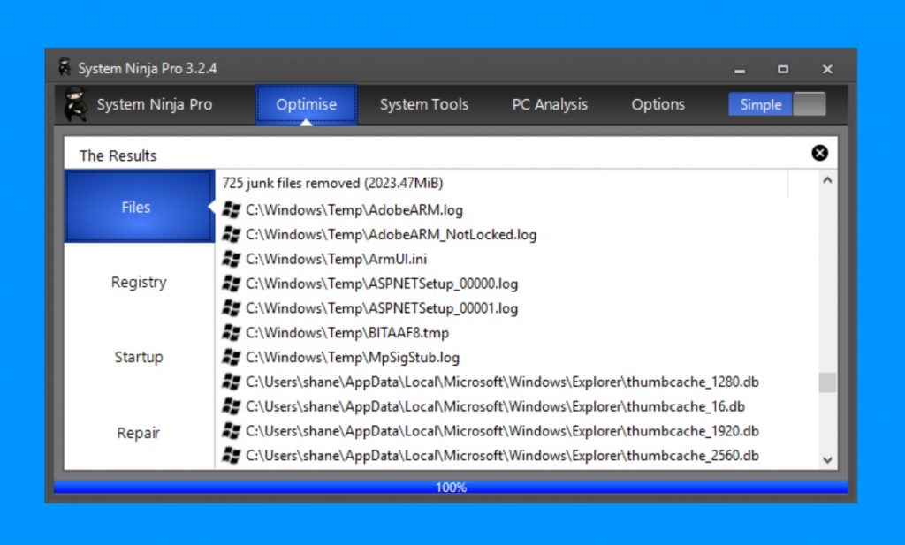View Startup results section
The width and height of the screenshot is (905, 545).
pyautogui.click(x=138, y=358)
